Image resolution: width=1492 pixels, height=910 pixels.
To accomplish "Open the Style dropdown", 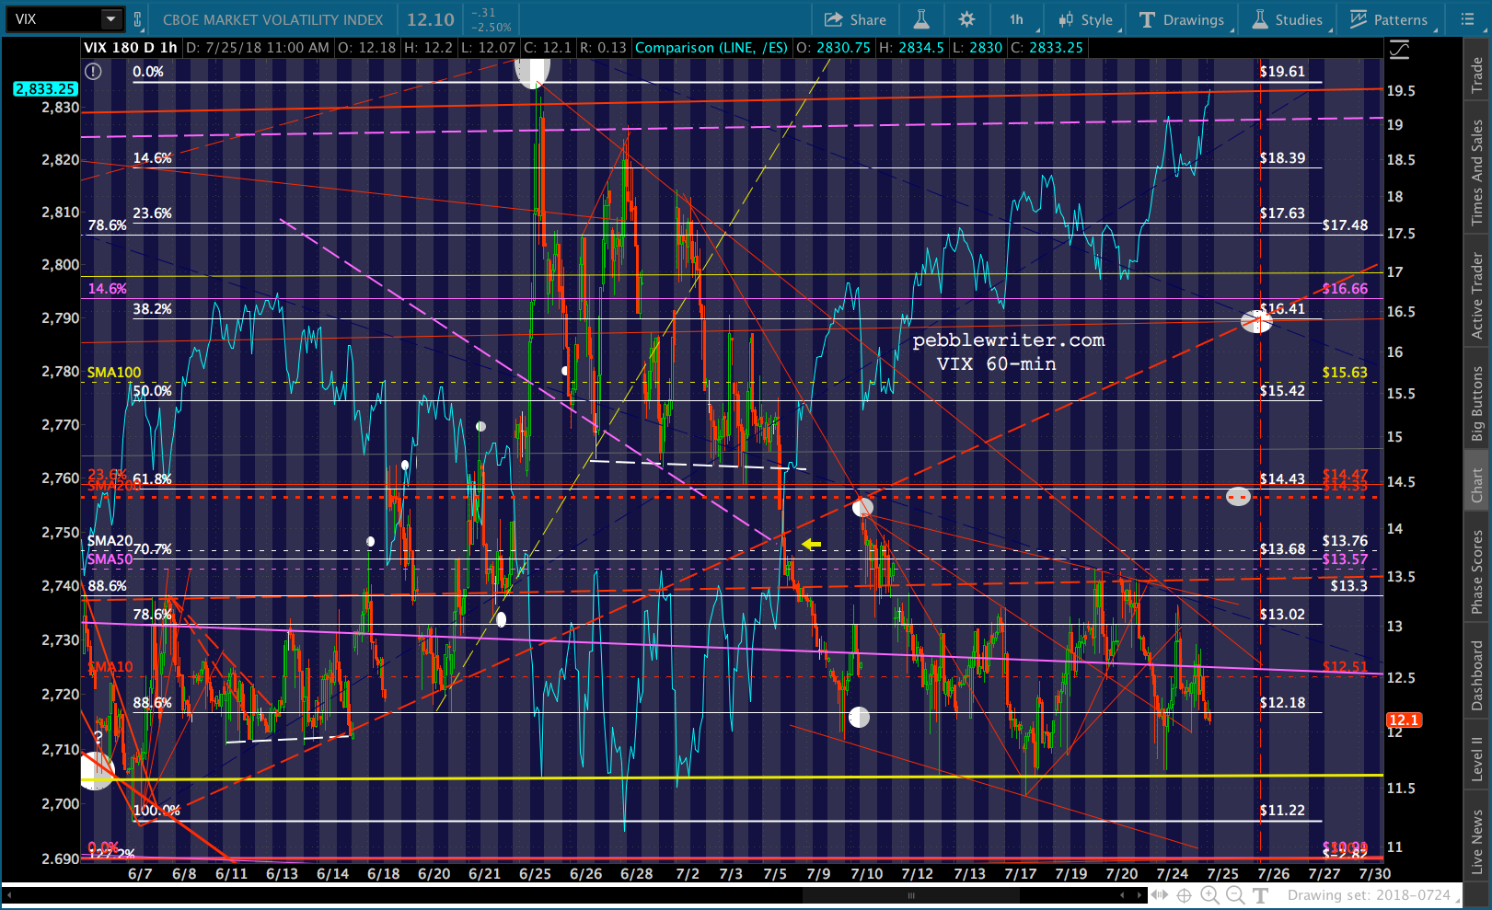I will click(1086, 19).
